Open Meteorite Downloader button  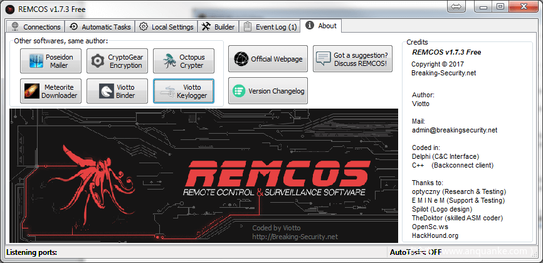pos(51,91)
